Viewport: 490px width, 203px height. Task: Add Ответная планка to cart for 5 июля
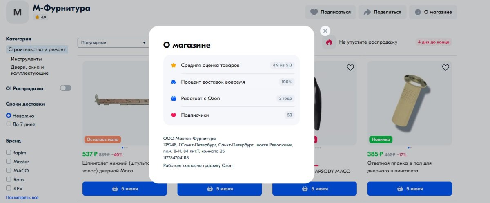[410, 189]
